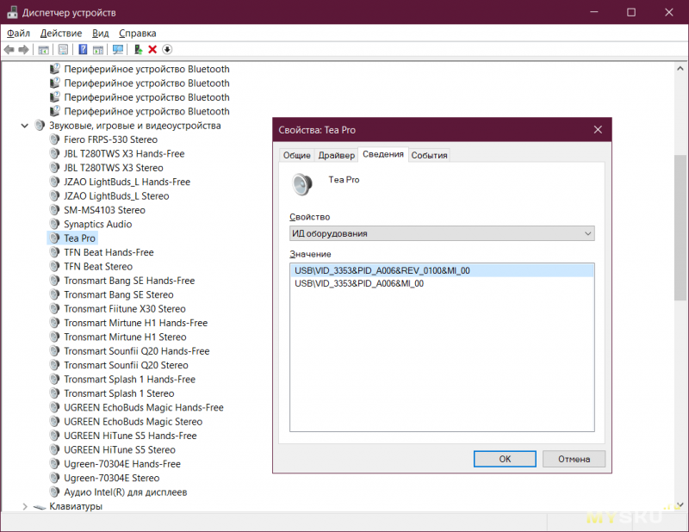Click the update driver toolbar icon

(138, 50)
